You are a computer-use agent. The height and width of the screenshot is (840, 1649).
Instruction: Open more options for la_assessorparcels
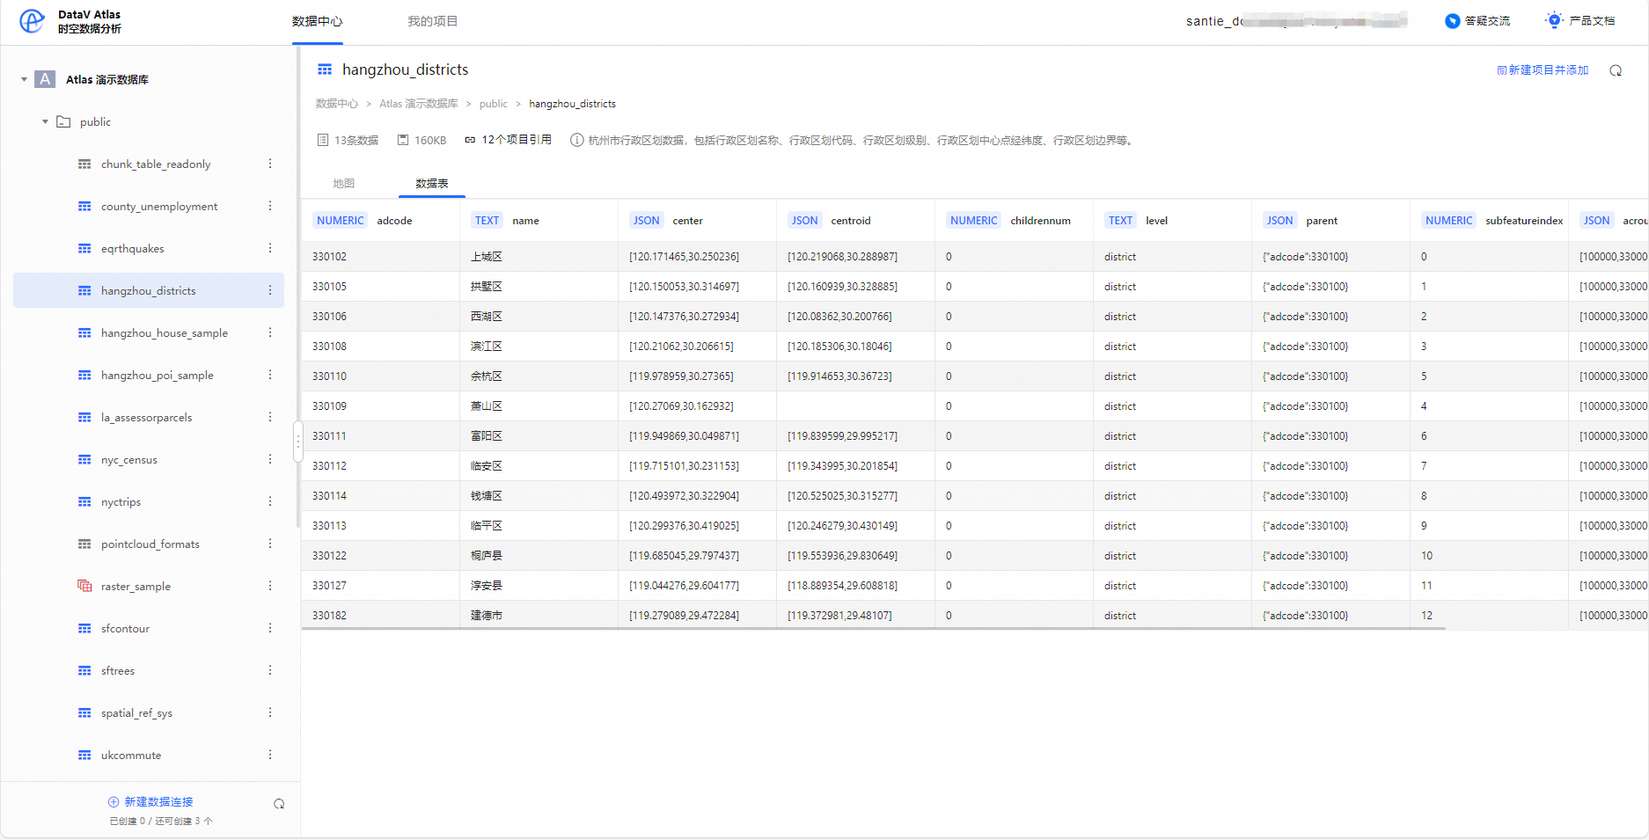coord(270,417)
